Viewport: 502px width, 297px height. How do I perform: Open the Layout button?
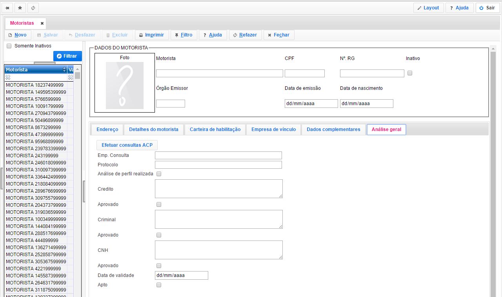tap(428, 8)
